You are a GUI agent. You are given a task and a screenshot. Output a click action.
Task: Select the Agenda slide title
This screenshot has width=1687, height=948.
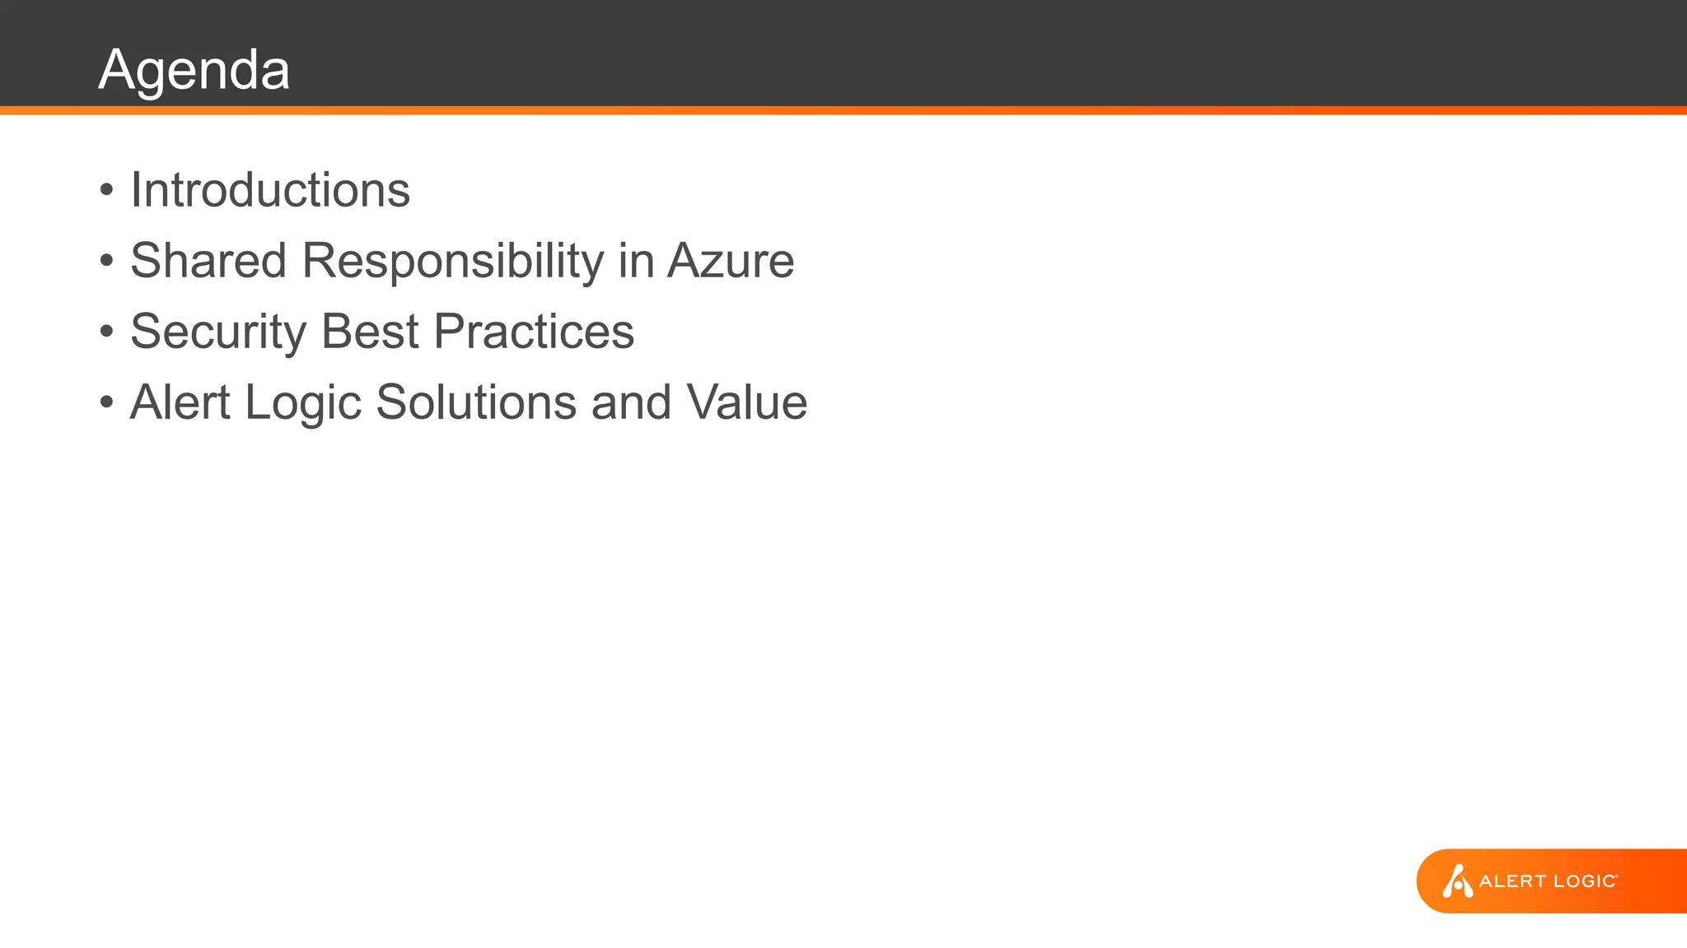click(194, 69)
